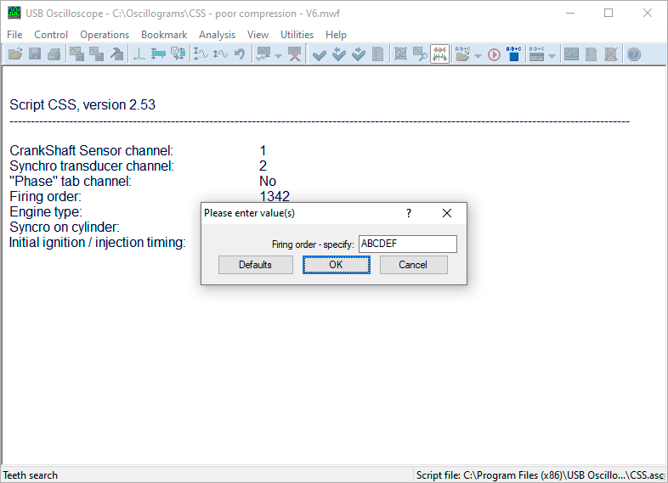Click the green single pulse marker icon
668x483 pixels.
139,54
